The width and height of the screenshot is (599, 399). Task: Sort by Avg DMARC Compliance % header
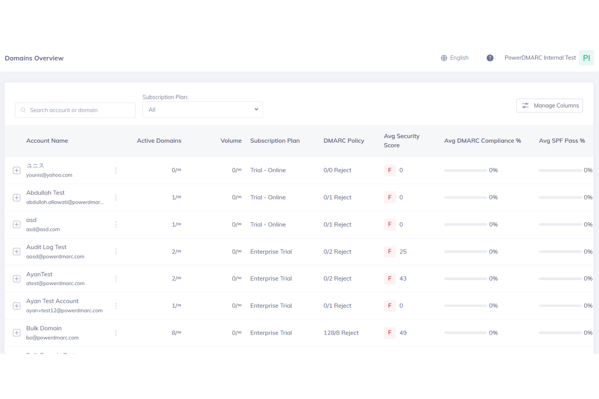pos(482,141)
